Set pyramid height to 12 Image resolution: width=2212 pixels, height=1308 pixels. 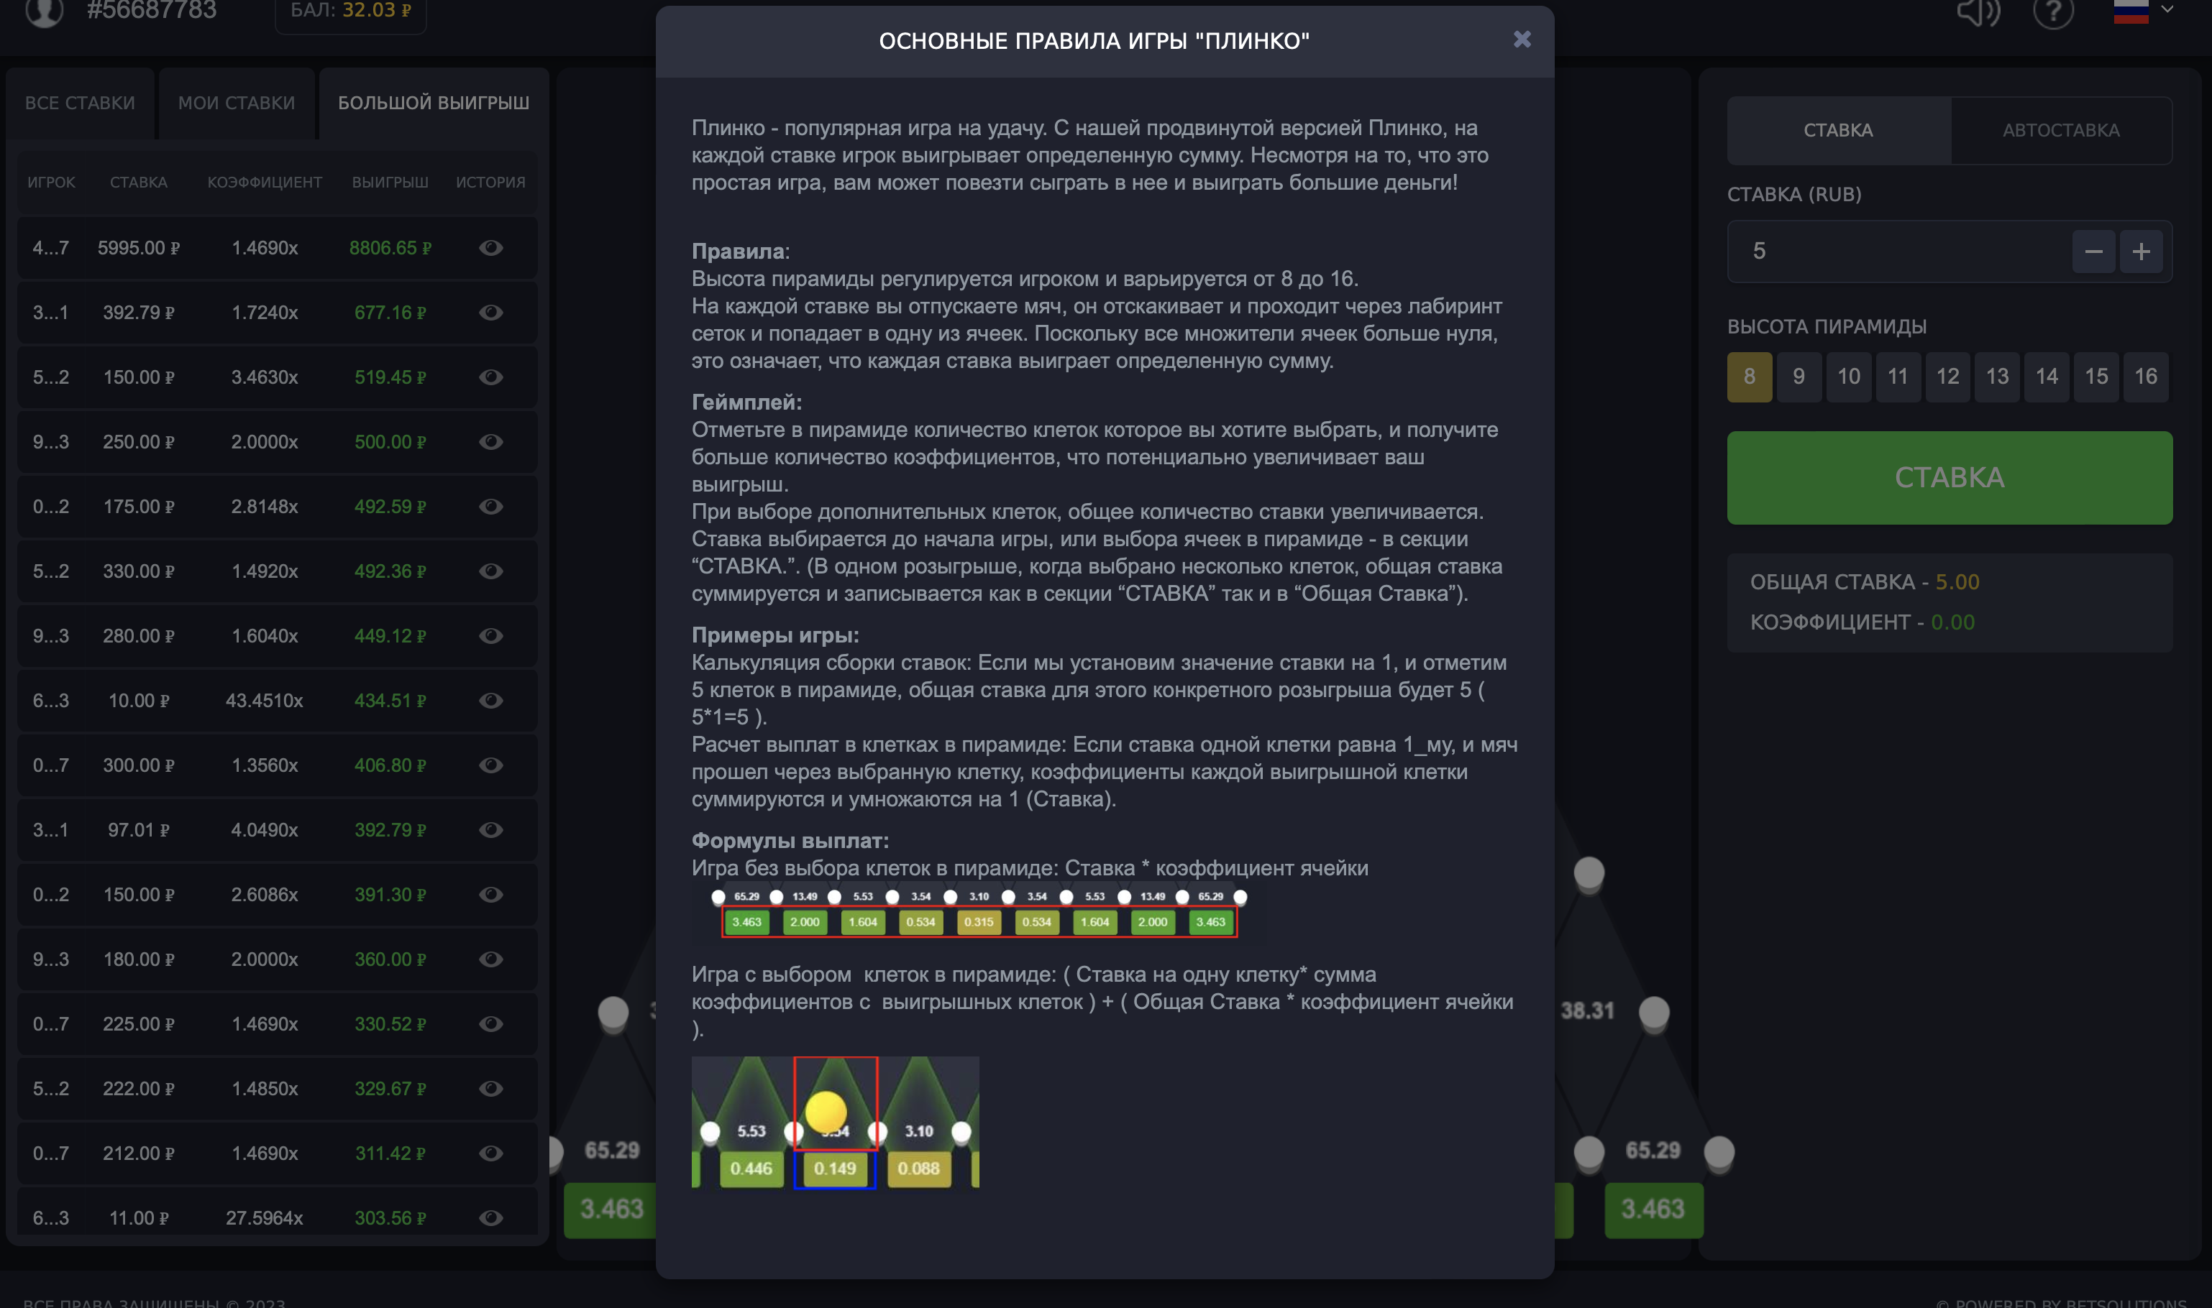(1947, 377)
